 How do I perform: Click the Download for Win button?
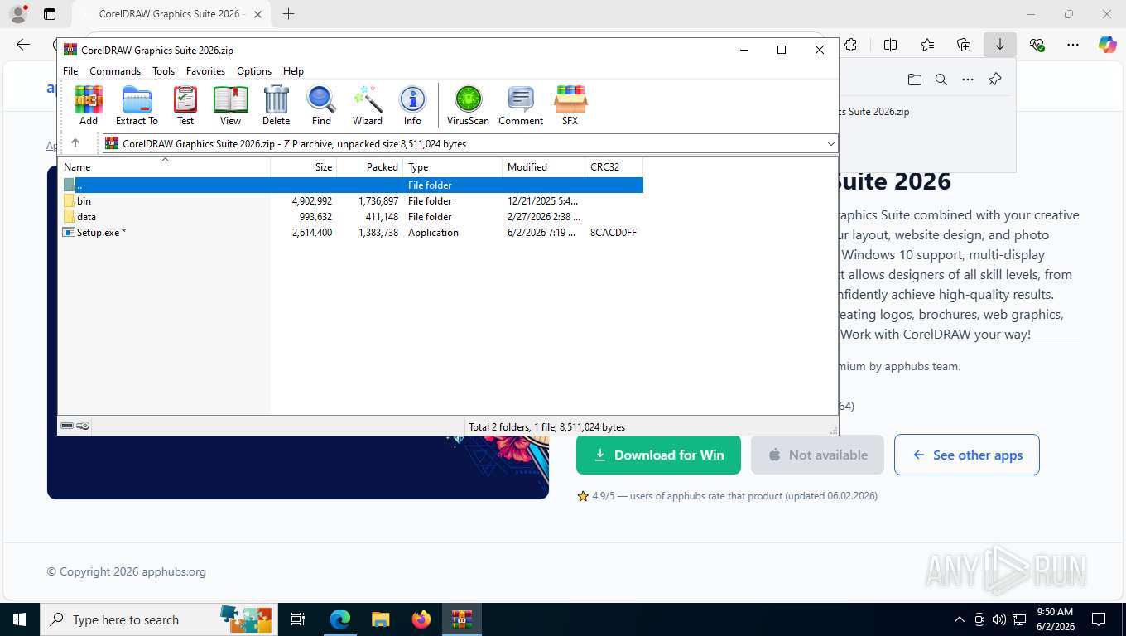click(658, 455)
